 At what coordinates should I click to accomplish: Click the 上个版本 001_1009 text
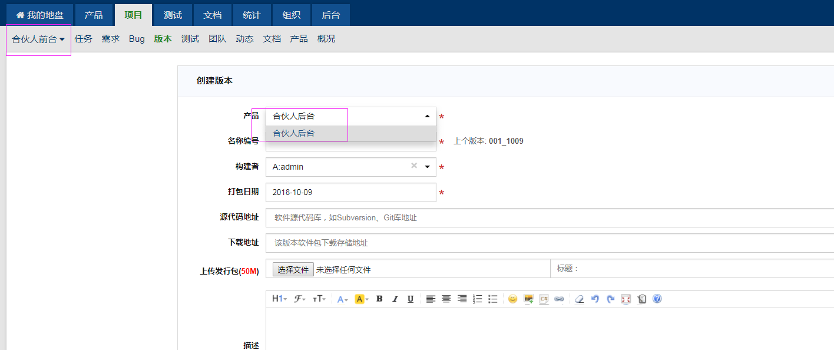point(488,141)
